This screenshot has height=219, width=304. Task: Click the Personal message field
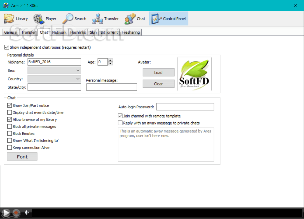112,87
